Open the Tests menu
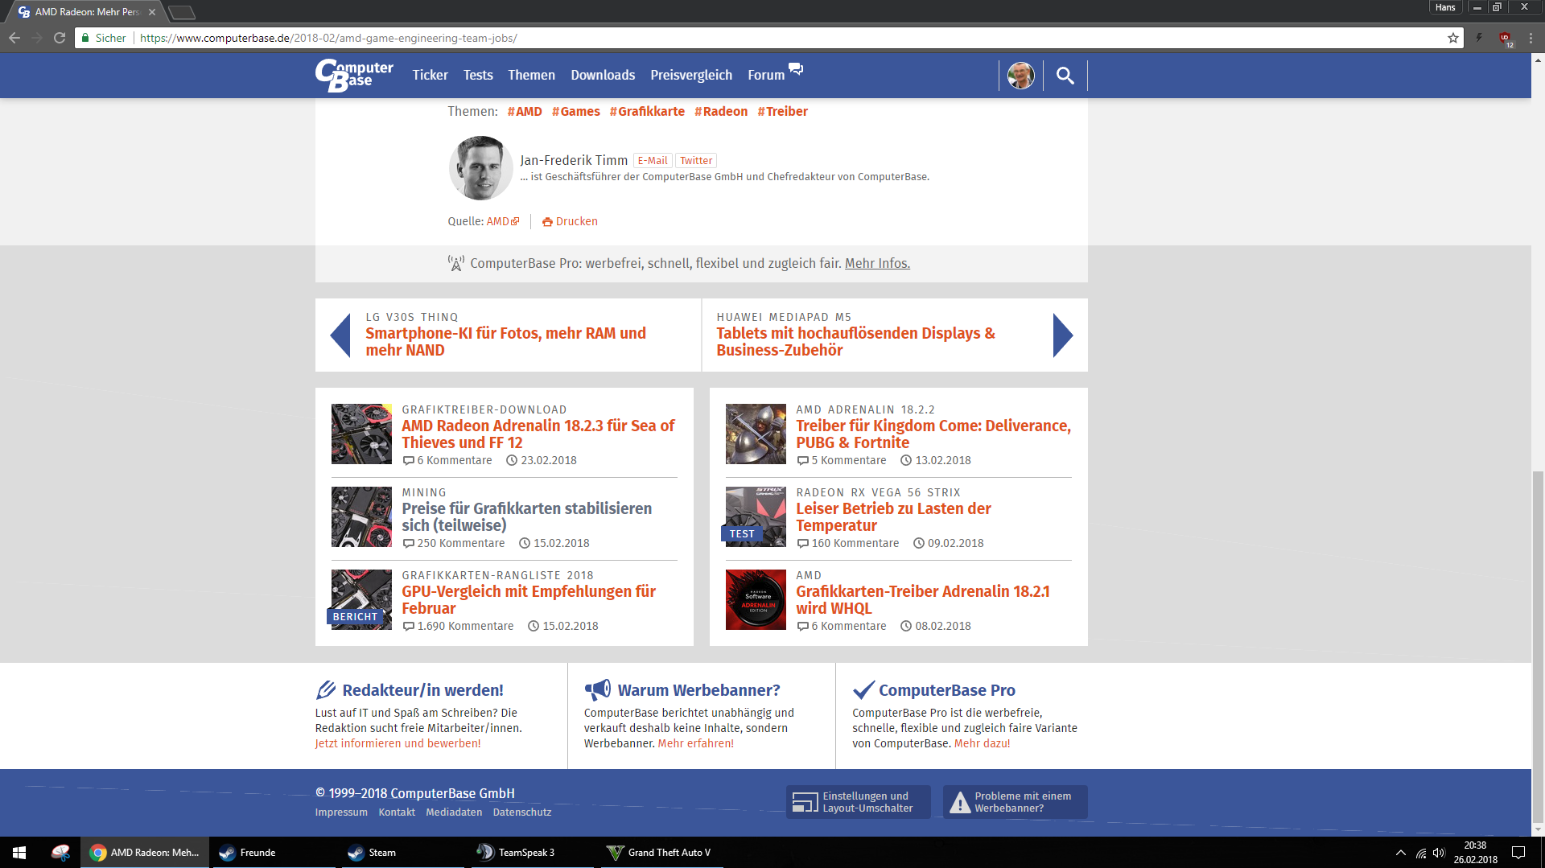This screenshot has width=1545, height=868. click(x=478, y=75)
